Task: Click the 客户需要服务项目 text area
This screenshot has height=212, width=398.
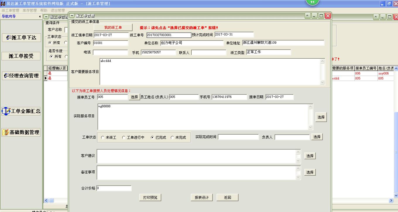Action: pyautogui.click(x=210, y=72)
